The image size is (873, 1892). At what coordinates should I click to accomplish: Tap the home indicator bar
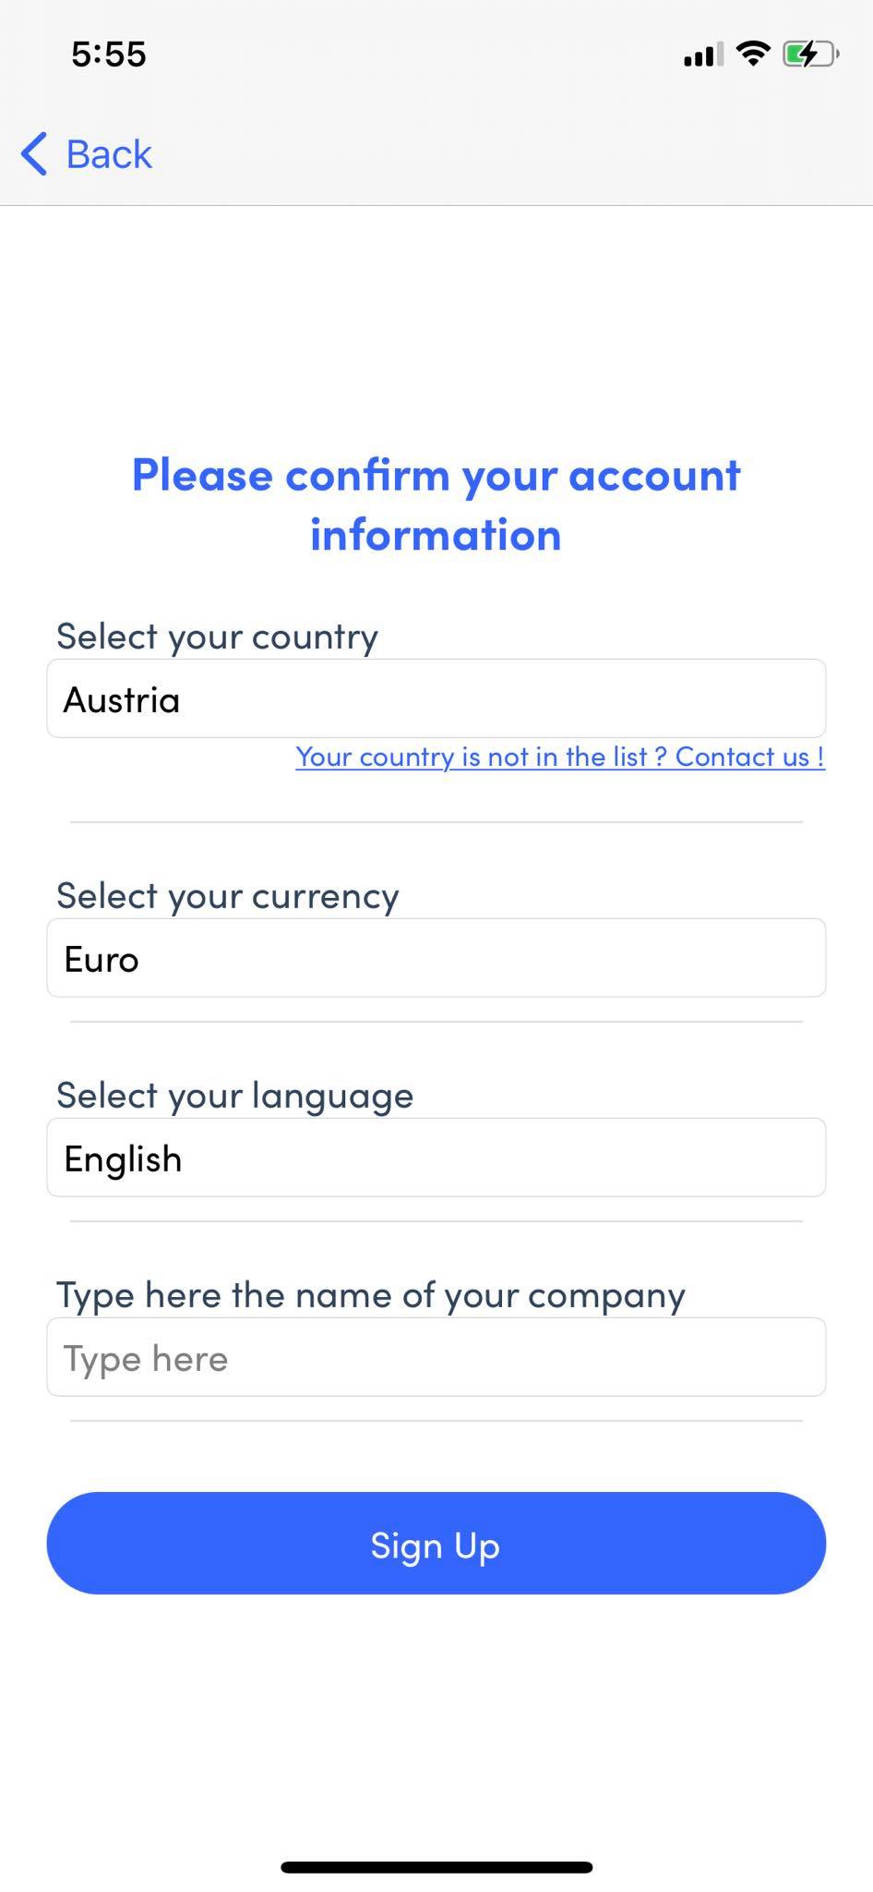click(x=436, y=1867)
